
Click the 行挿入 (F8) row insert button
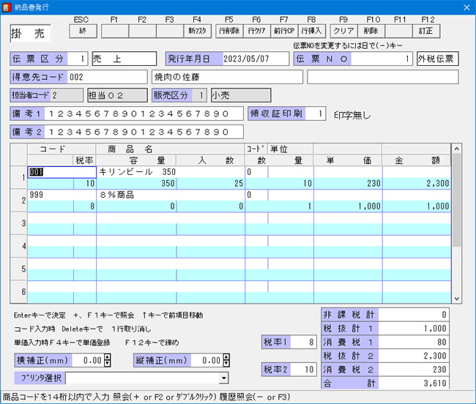coord(312,31)
